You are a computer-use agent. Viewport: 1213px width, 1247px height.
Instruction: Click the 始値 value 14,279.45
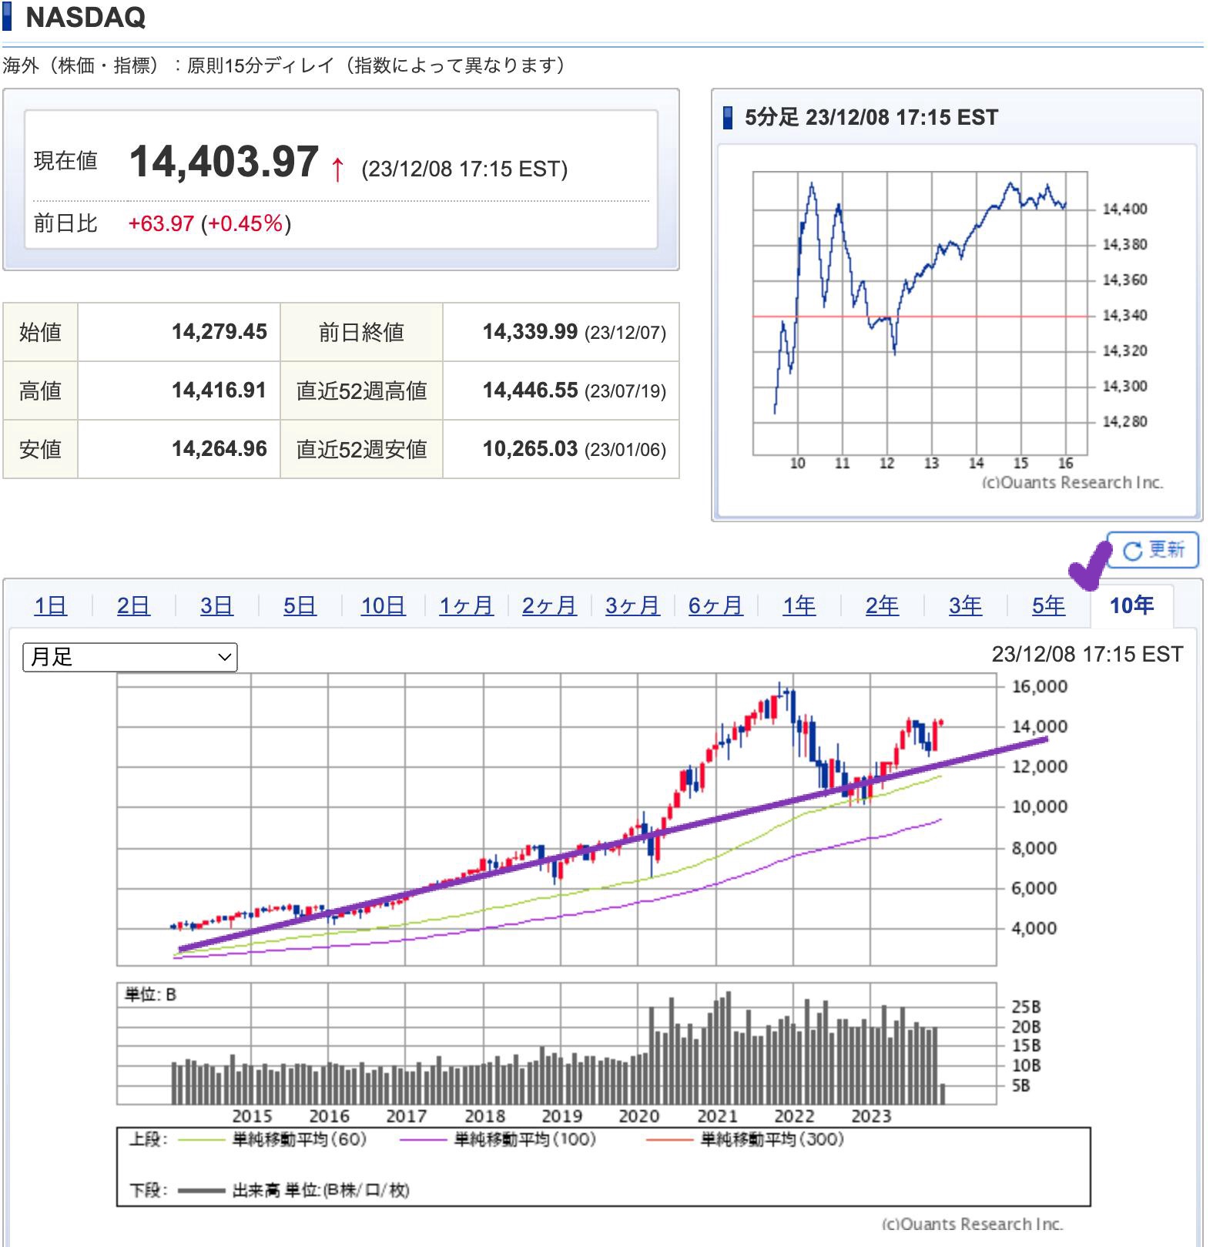click(219, 332)
